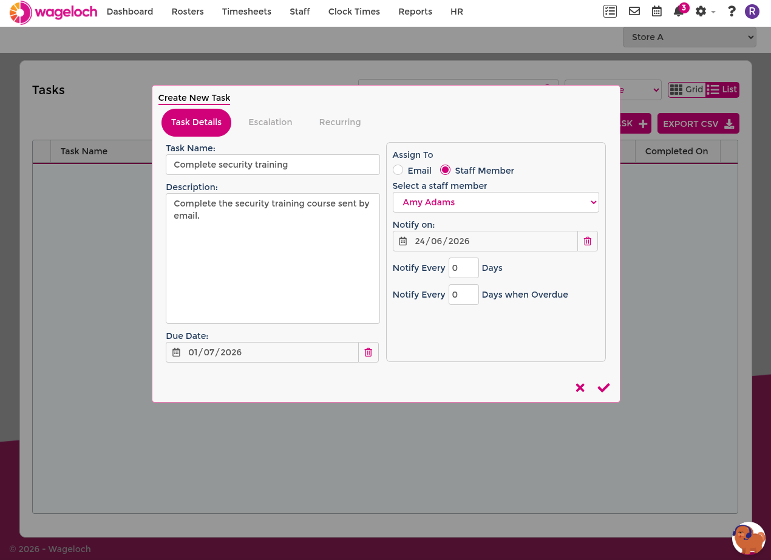
Task: Select the Email assign option
Action: [x=398, y=171]
